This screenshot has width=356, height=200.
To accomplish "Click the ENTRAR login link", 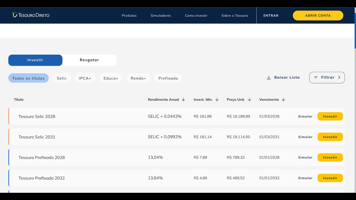I will (271, 16).
